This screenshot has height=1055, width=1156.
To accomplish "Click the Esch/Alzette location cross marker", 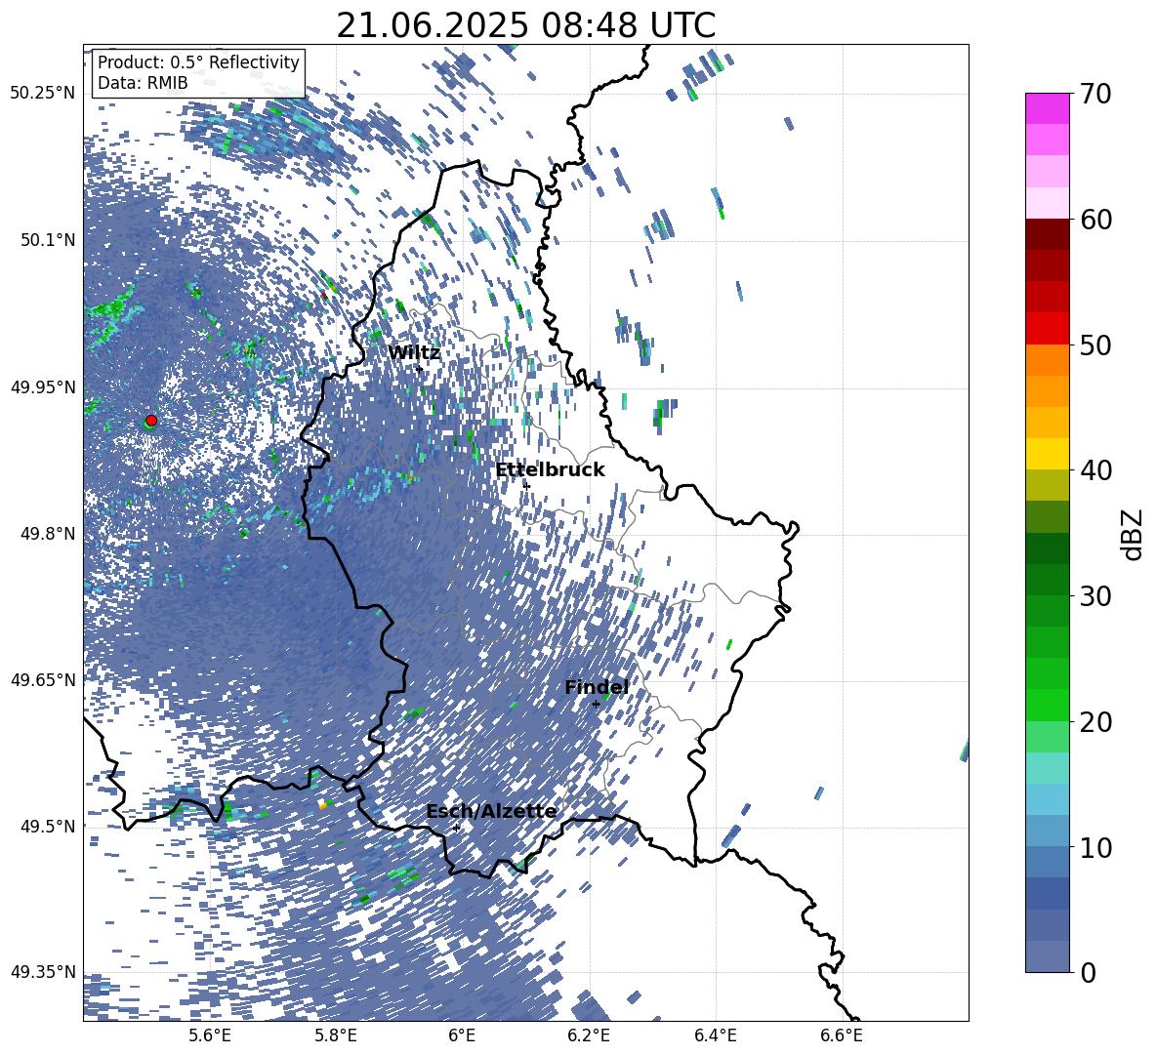I will 456,828.
